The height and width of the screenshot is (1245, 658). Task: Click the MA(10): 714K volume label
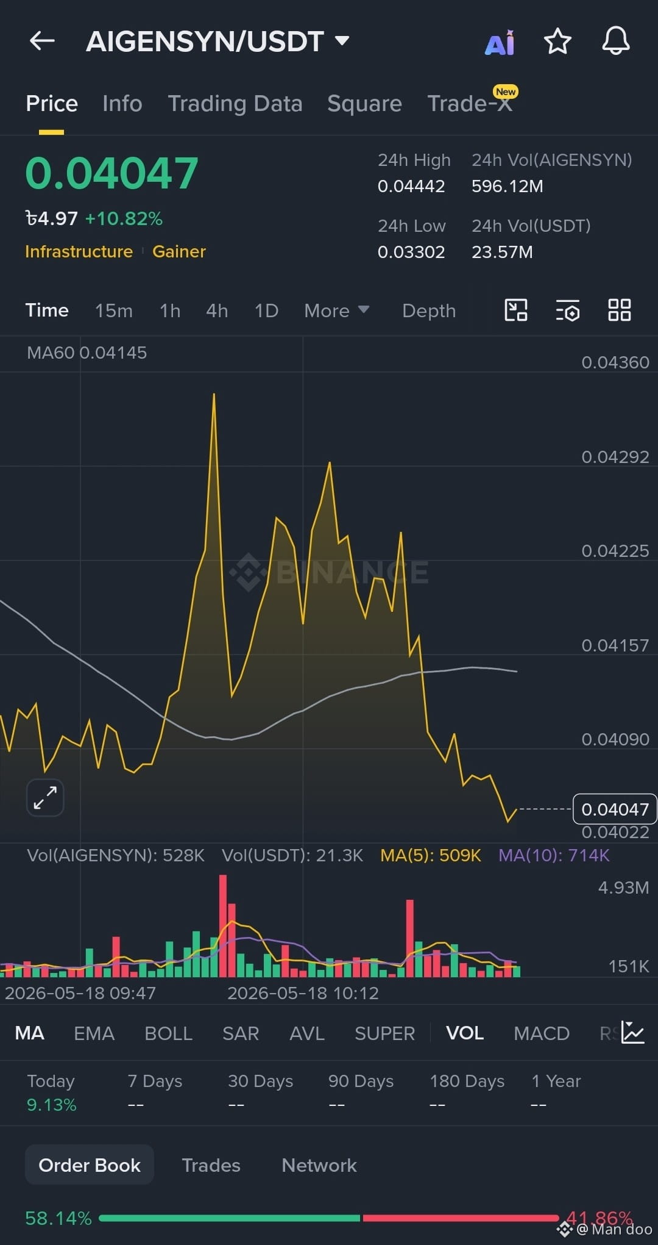[554, 855]
